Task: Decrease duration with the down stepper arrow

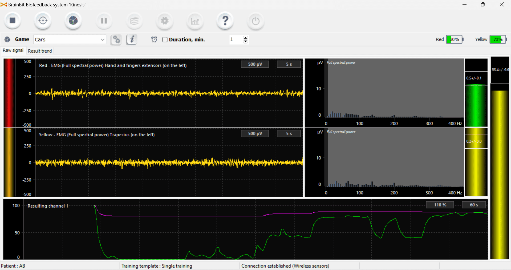Action: click(246, 42)
